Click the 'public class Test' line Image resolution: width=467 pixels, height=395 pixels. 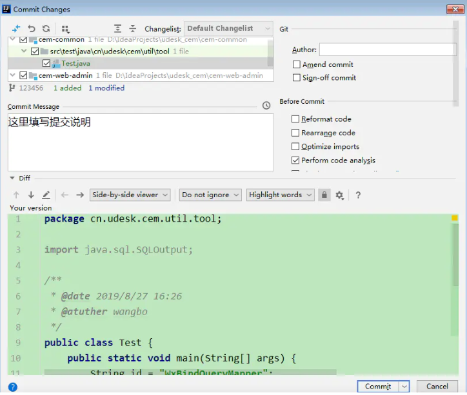click(x=99, y=343)
